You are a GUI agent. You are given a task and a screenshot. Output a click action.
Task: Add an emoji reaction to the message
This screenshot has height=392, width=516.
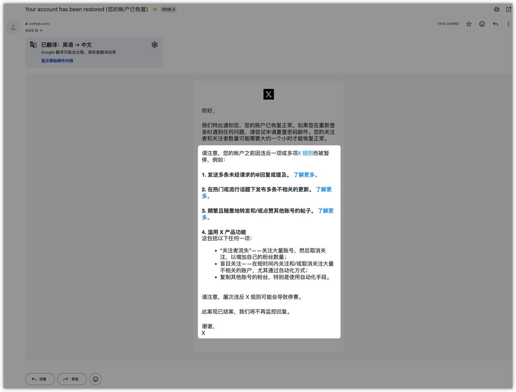[482, 24]
